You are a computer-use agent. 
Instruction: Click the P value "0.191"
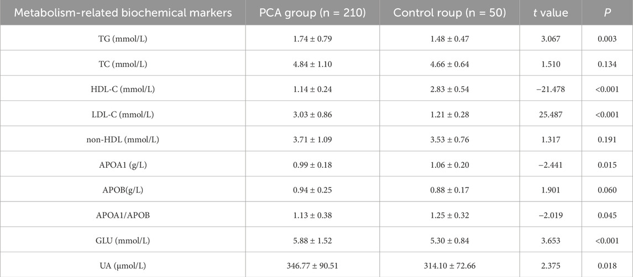tap(607, 140)
